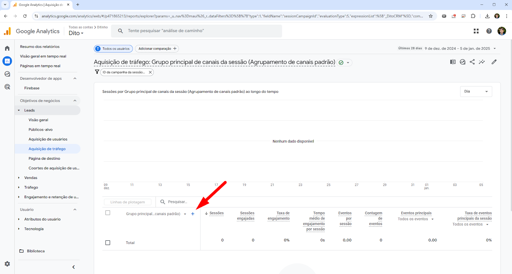
Task: Open the anomaly trend line icon
Action: pyautogui.click(x=482, y=62)
